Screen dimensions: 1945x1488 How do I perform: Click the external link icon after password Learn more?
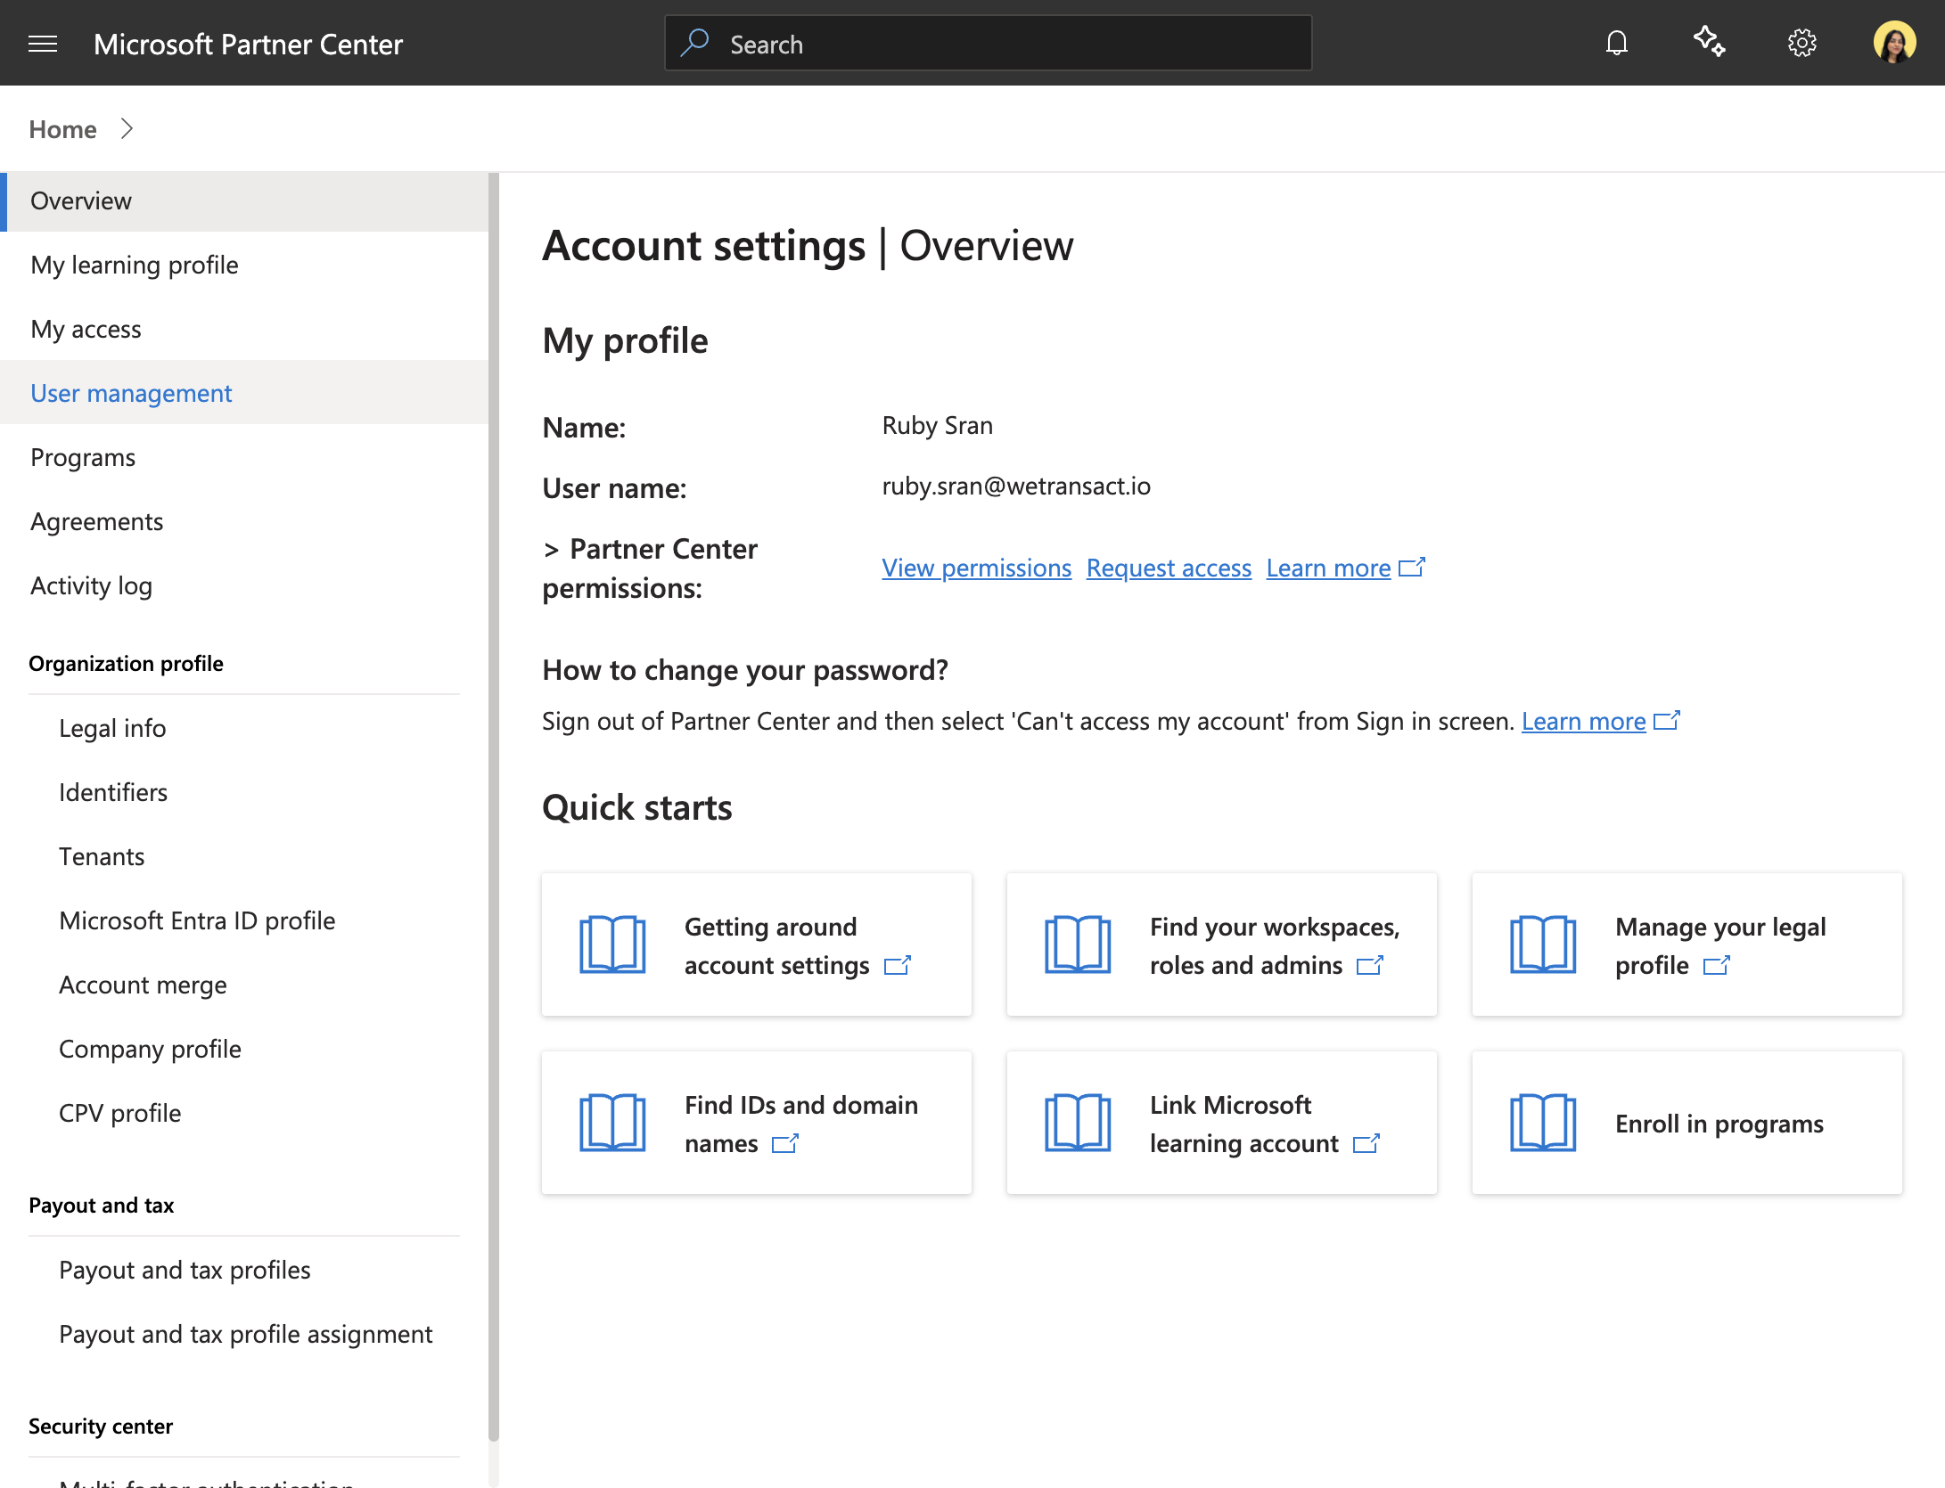pyautogui.click(x=1667, y=721)
